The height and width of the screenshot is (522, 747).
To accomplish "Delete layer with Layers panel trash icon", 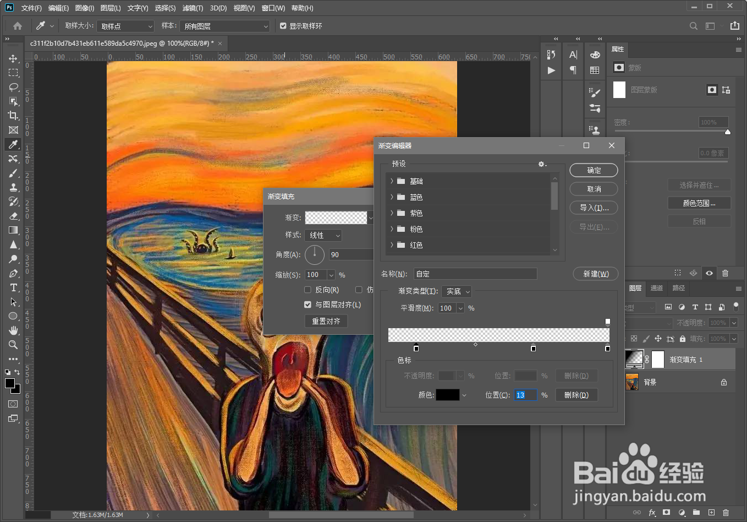I will pos(726,513).
